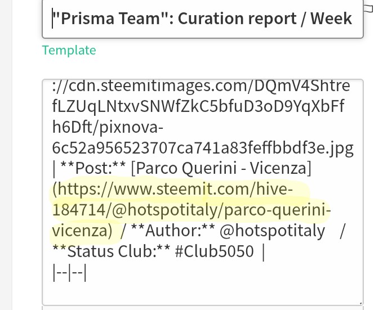
Task: Click the highlighted https://www.steemit.com/hive- URL
Action: tap(172, 189)
